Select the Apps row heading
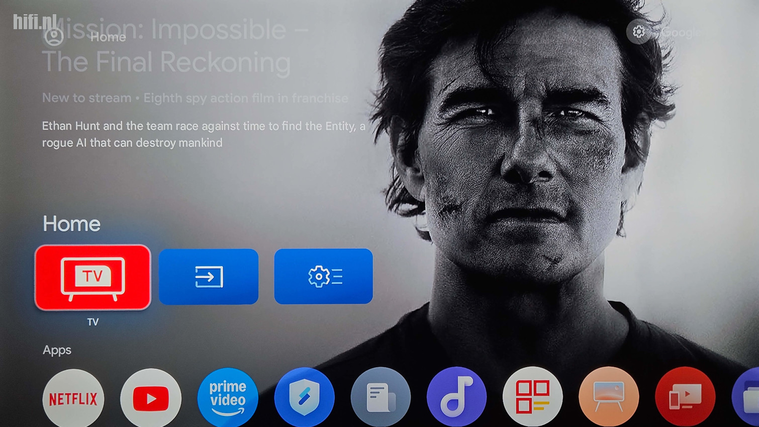Image resolution: width=759 pixels, height=427 pixels. coord(57,350)
